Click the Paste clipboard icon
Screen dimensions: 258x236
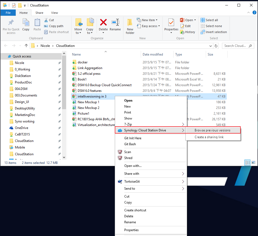pos(37,22)
